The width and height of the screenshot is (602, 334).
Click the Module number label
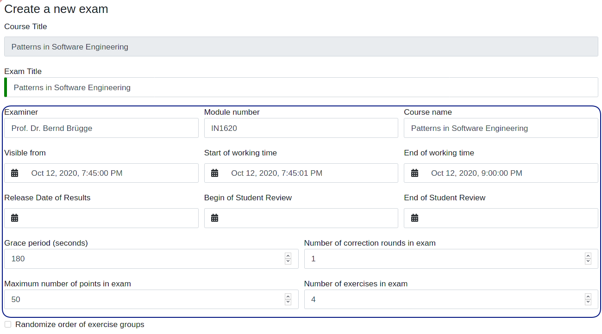(x=232, y=112)
